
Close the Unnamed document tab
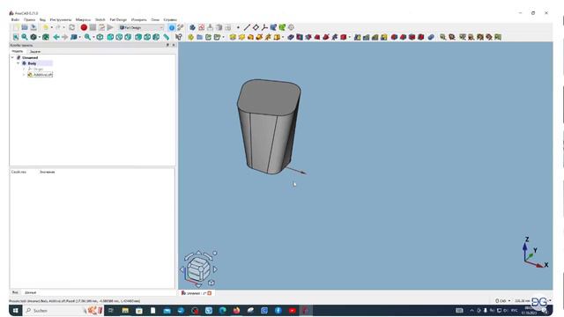click(210, 293)
